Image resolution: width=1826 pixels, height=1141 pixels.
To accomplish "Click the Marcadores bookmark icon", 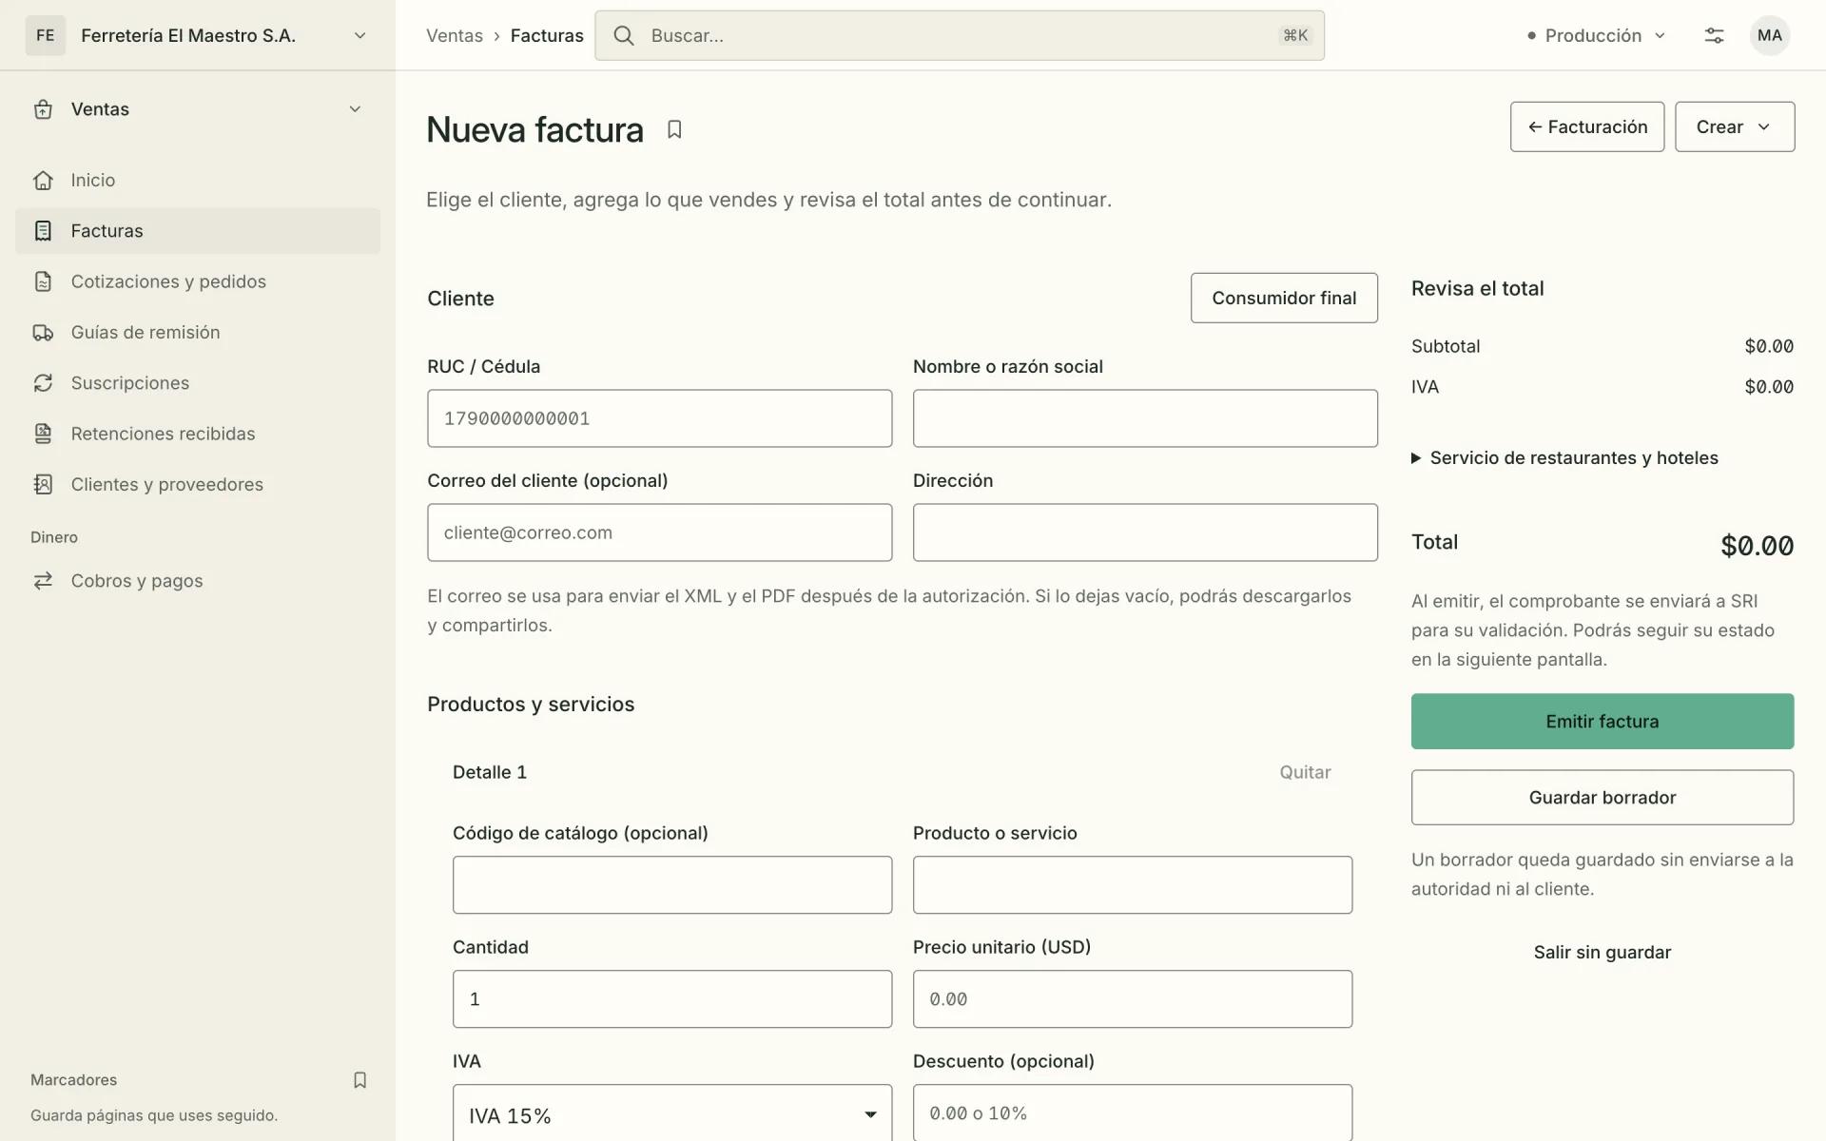I will point(359,1080).
